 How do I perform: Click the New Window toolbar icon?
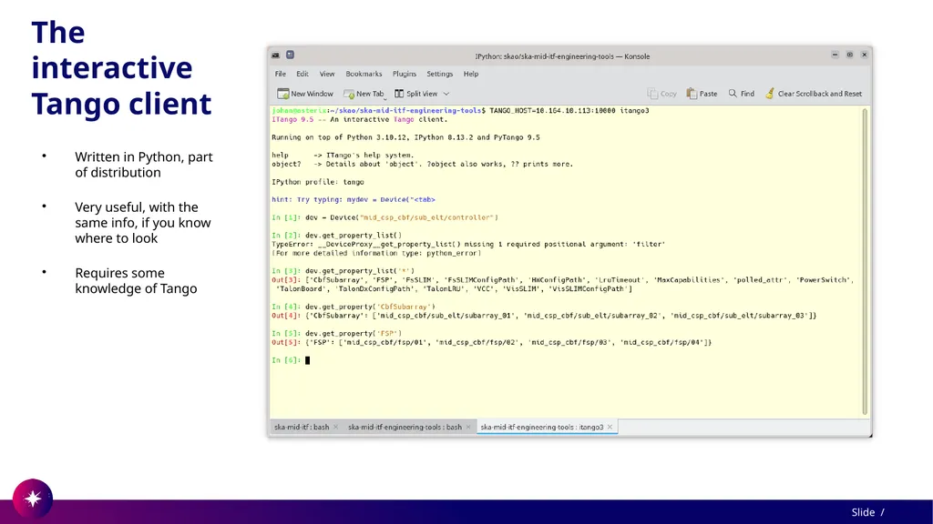(x=283, y=94)
